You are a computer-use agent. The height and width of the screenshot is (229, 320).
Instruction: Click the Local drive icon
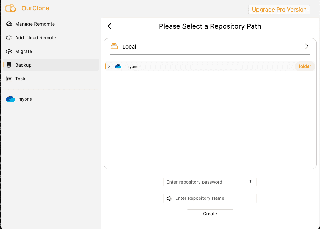click(114, 46)
